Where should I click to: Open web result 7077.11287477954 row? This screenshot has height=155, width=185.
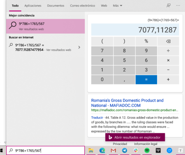tap(46, 48)
